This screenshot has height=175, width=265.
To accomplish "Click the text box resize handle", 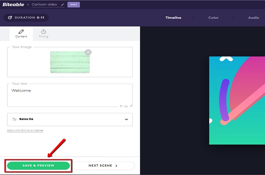I will coord(131,106).
